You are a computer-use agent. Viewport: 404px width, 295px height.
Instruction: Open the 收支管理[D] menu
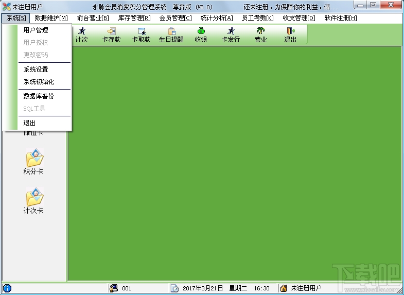point(299,18)
